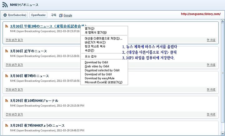Open the 3月30日 朝7時のニュース headline
This screenshot has width=225, height=136.
coord(29,76)
